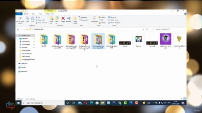Screen dimensions: 202x113
Task: Click FinalSkullNFT in the address bar
Action: (38, 29)
